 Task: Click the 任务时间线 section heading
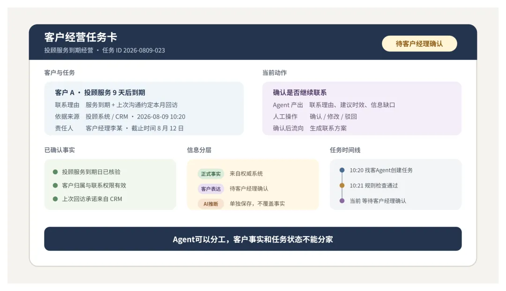(x=345, y=150)
